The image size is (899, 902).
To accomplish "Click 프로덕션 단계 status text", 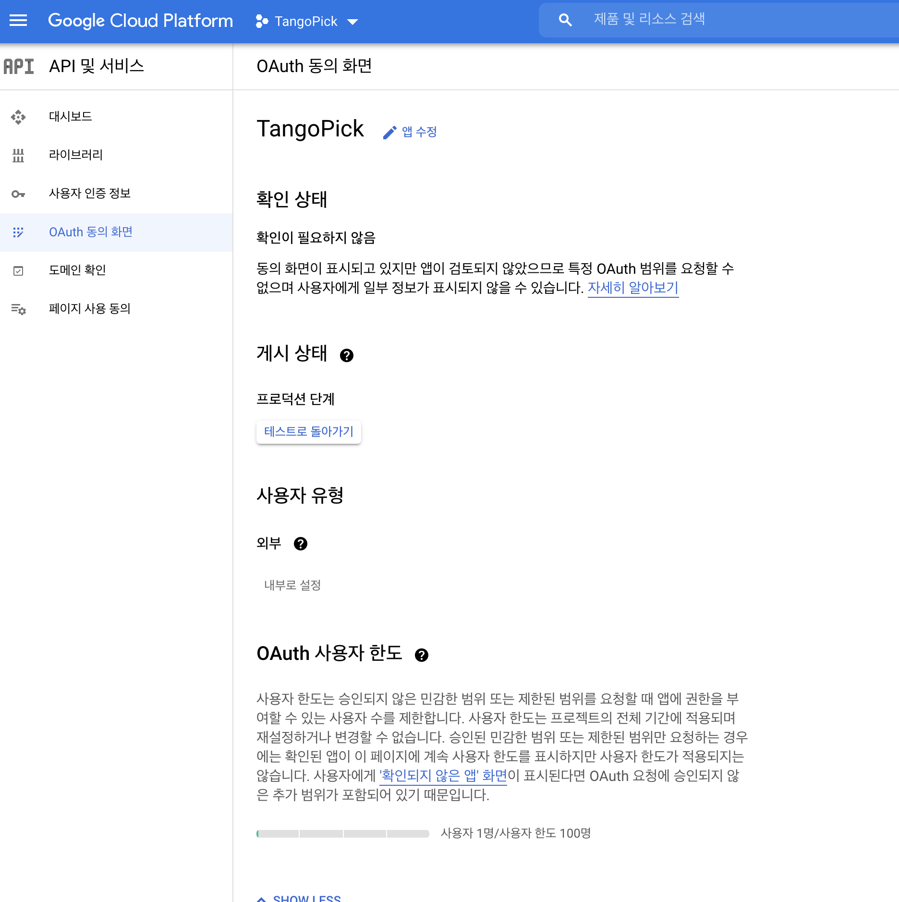I will tap(295, 399).
